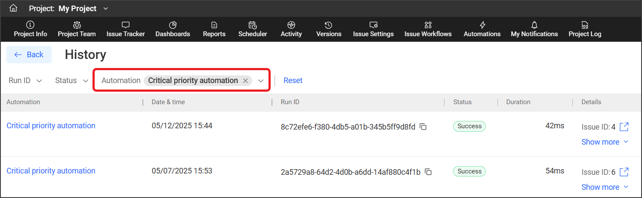Open the Dashboards section

(x=173, y=29)
